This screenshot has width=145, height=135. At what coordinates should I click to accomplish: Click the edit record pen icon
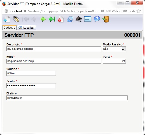[16, 19]
